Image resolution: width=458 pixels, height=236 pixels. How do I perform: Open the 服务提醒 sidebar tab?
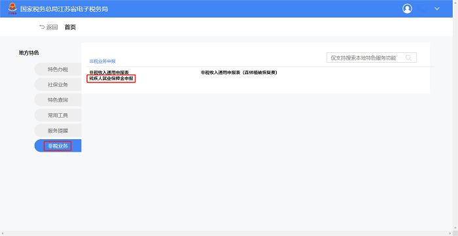pyautogui.click(x=58, y=130)
